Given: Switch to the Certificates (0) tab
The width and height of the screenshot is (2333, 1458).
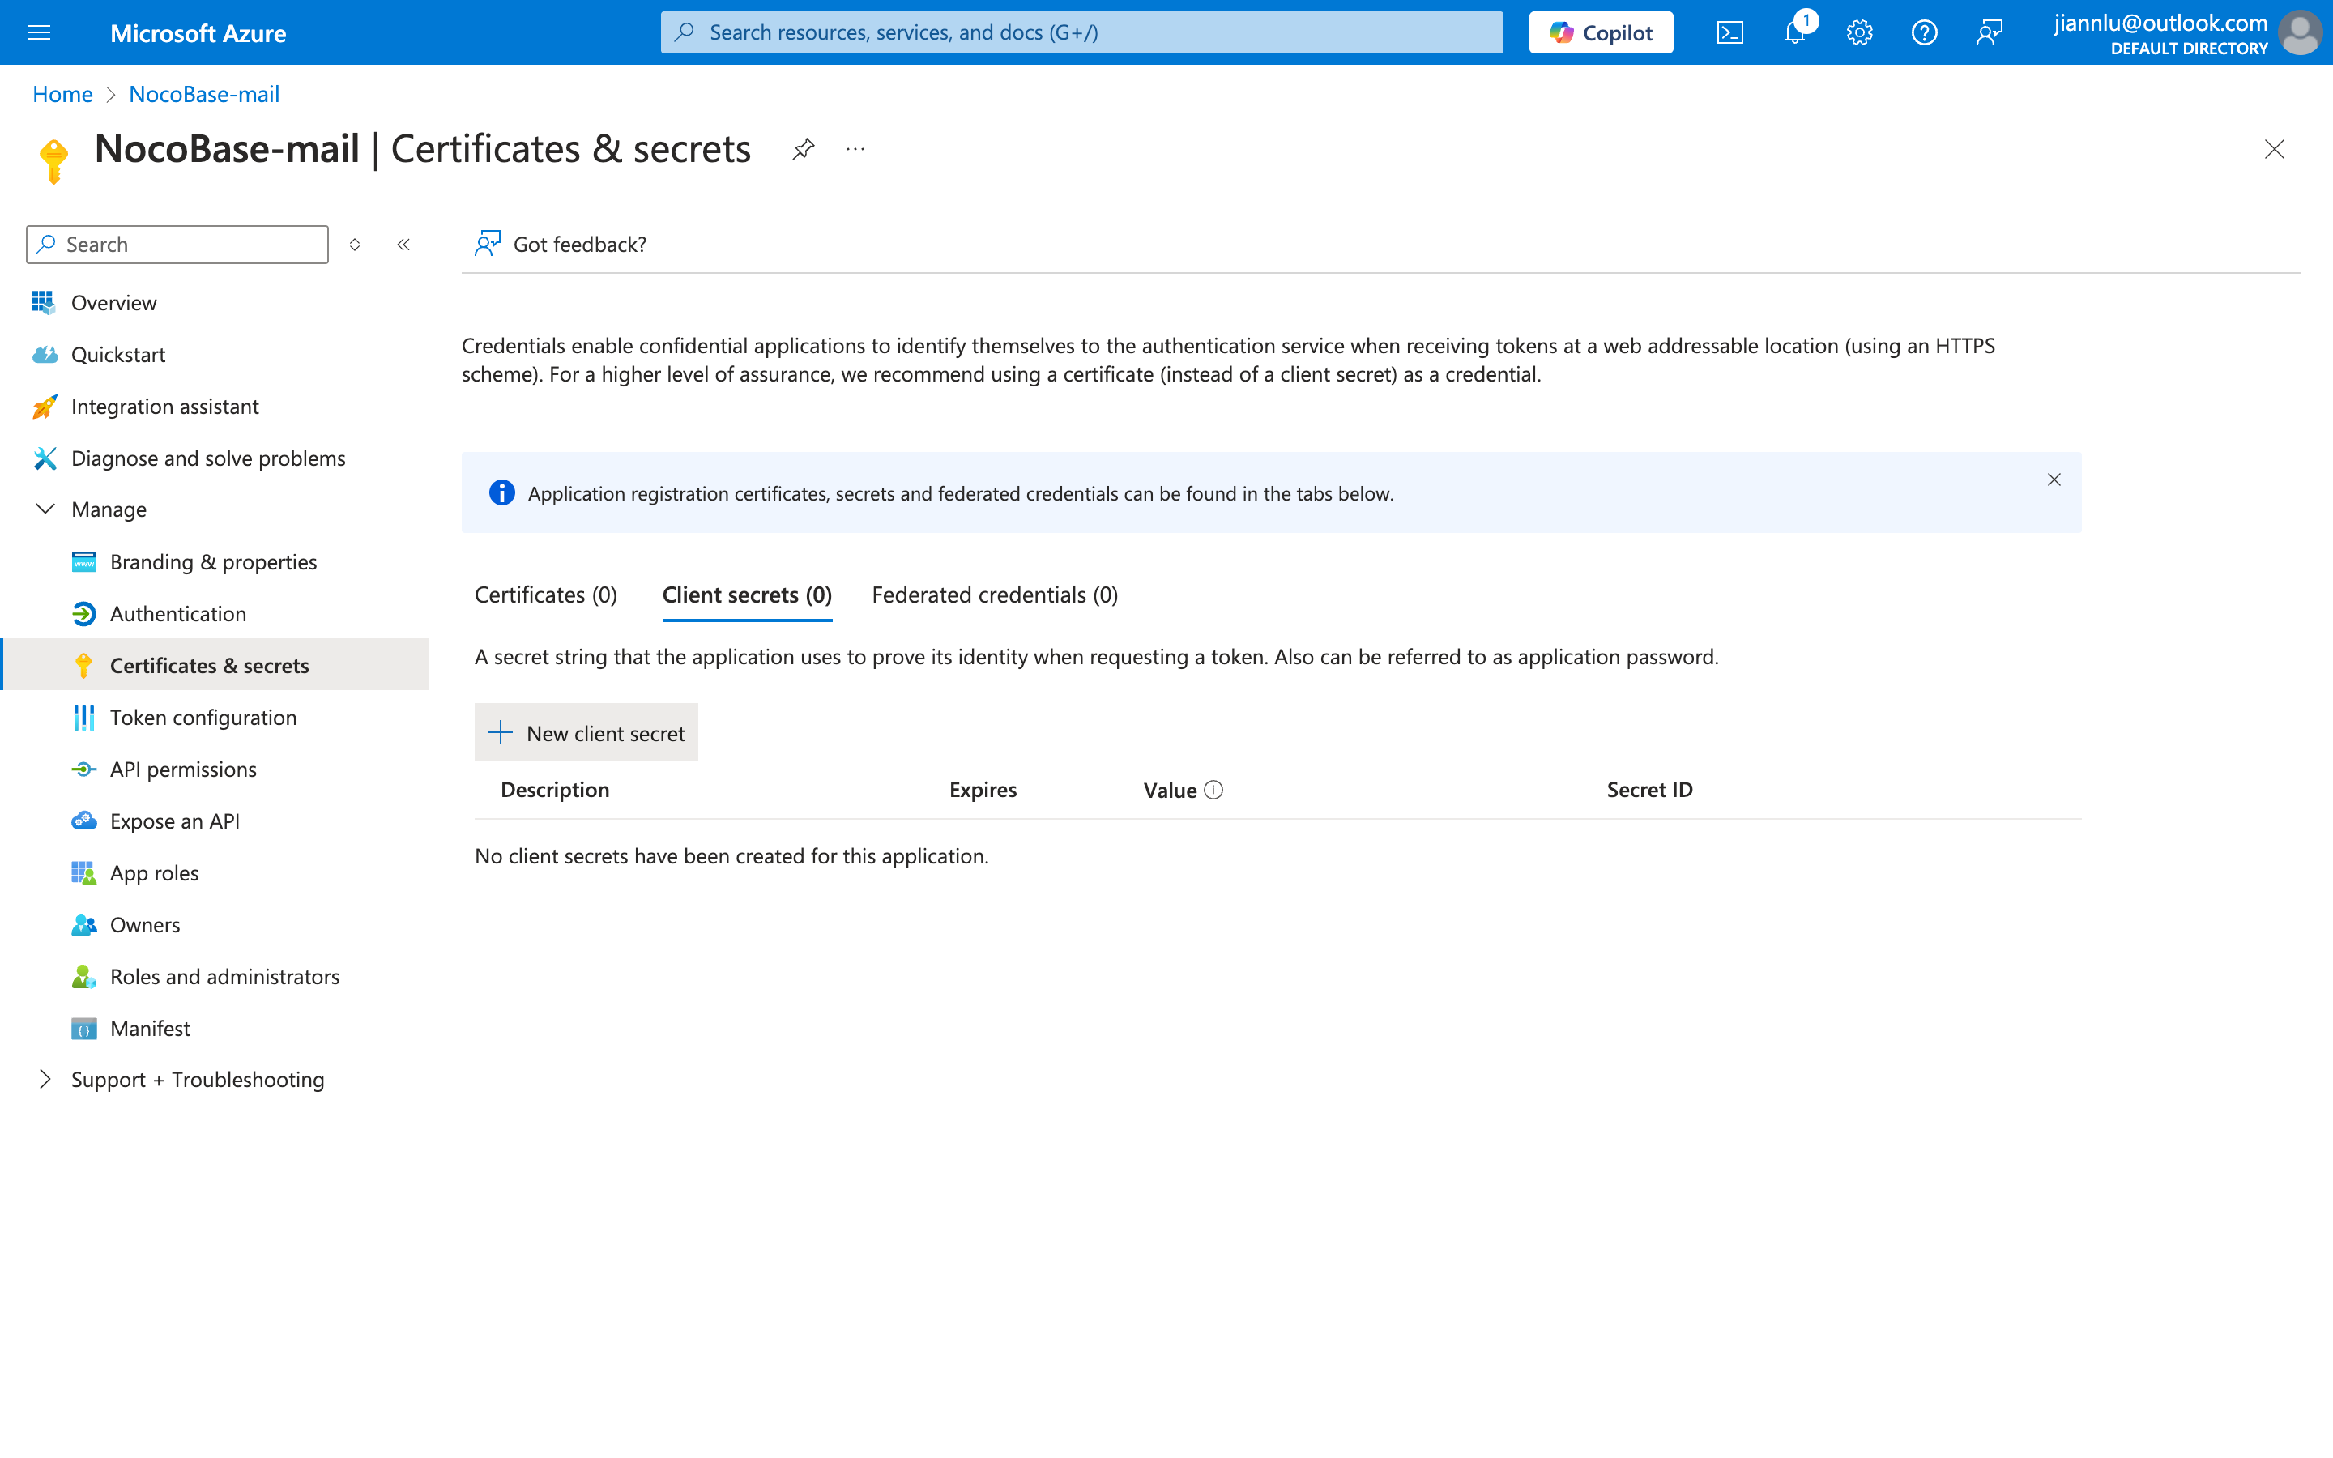Looking at the screenshot, I should click(546, 595).
